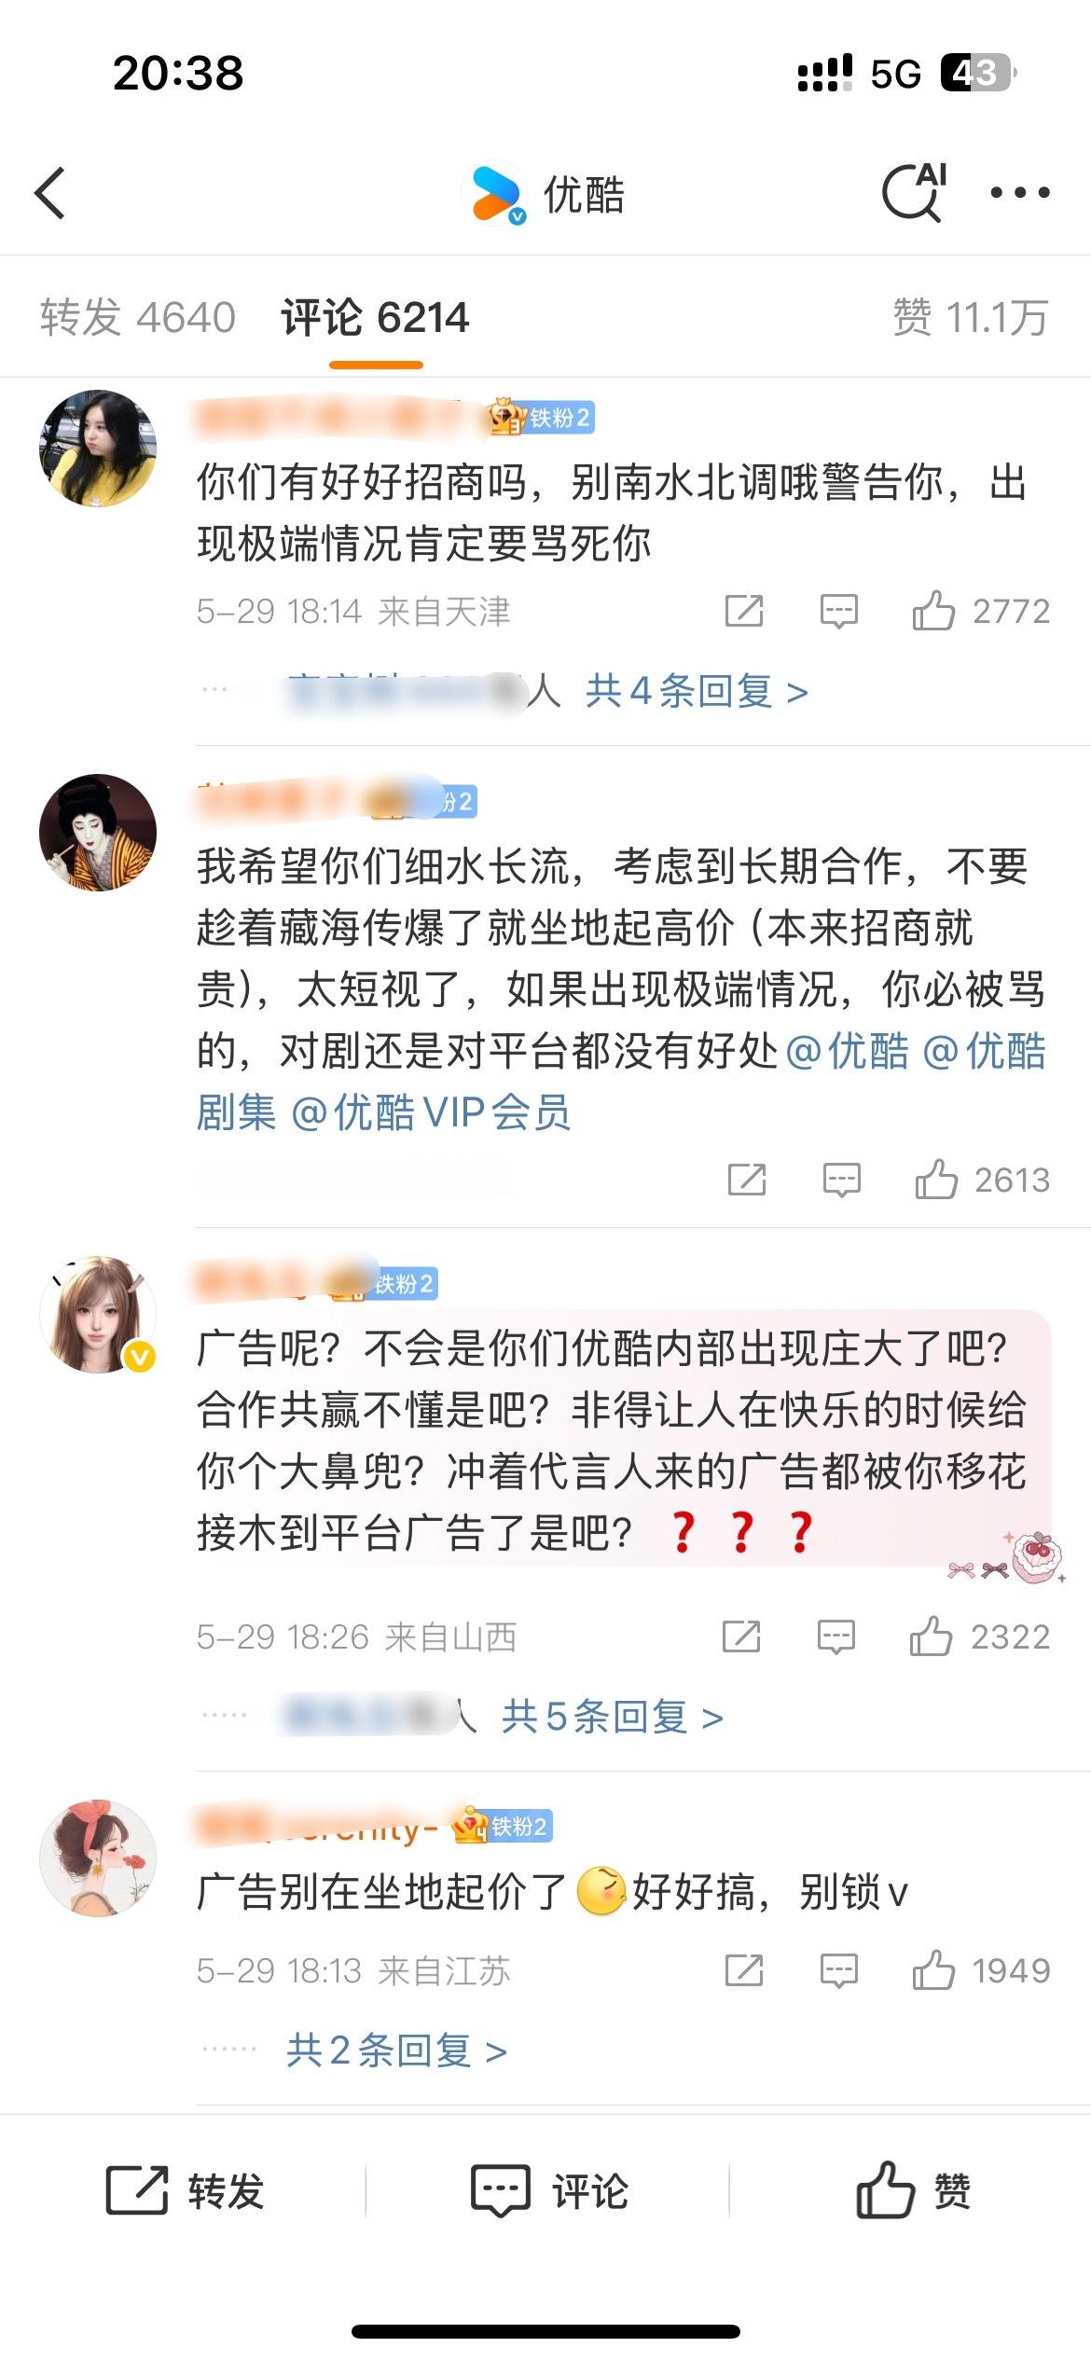This screenshot has height=2361, width=1091.
Task: Tap the back arrow icon
Action: coord(49,193)
